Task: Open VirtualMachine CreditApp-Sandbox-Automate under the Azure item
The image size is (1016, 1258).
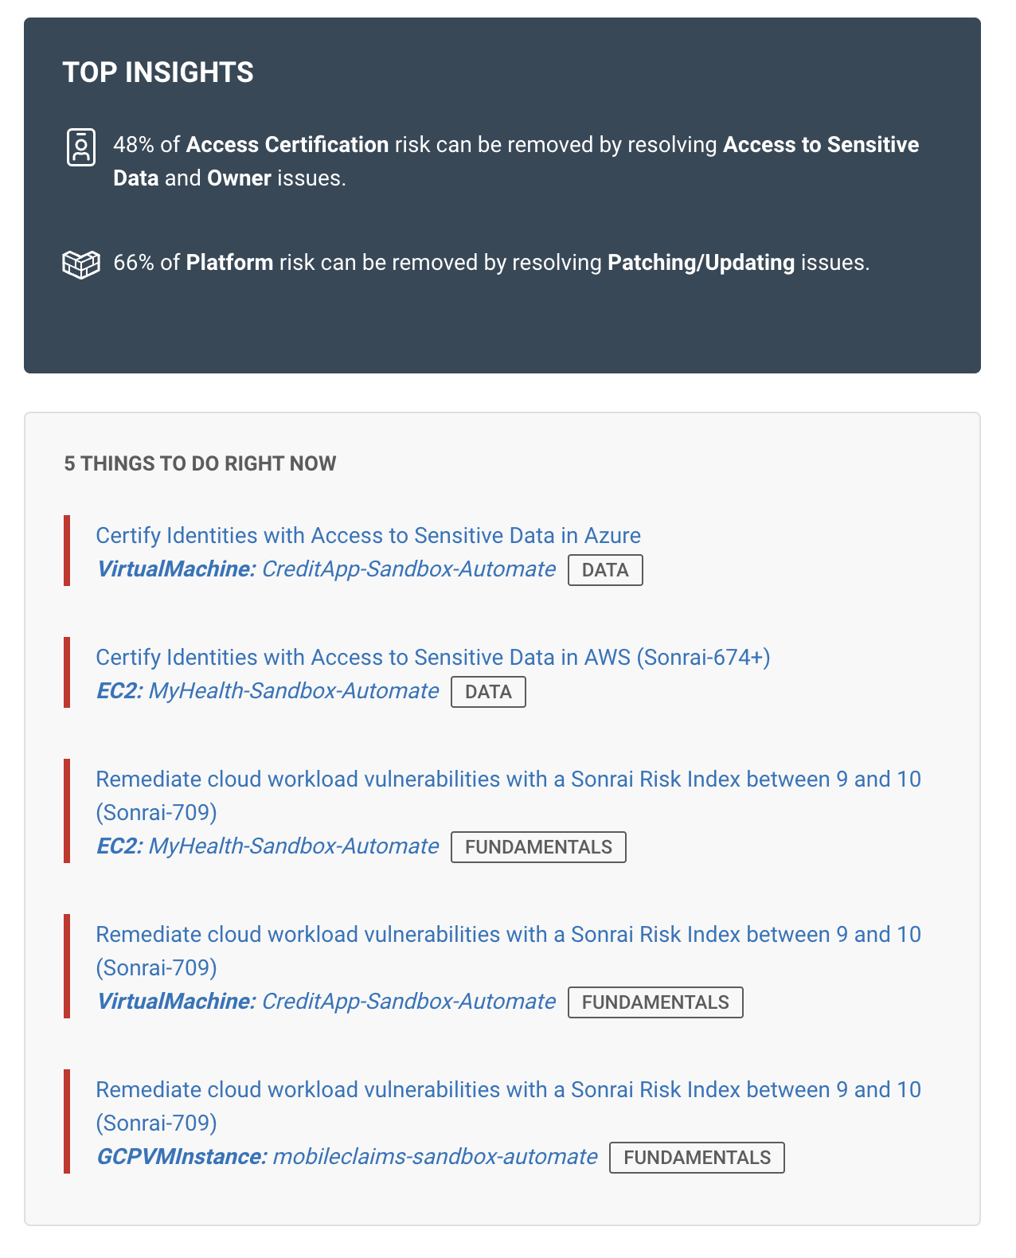Action: coord(326,569)
